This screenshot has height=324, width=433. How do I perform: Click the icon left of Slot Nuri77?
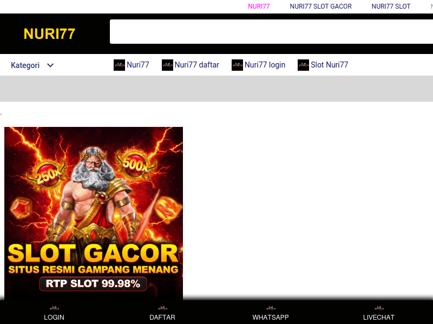pos(303,65)
